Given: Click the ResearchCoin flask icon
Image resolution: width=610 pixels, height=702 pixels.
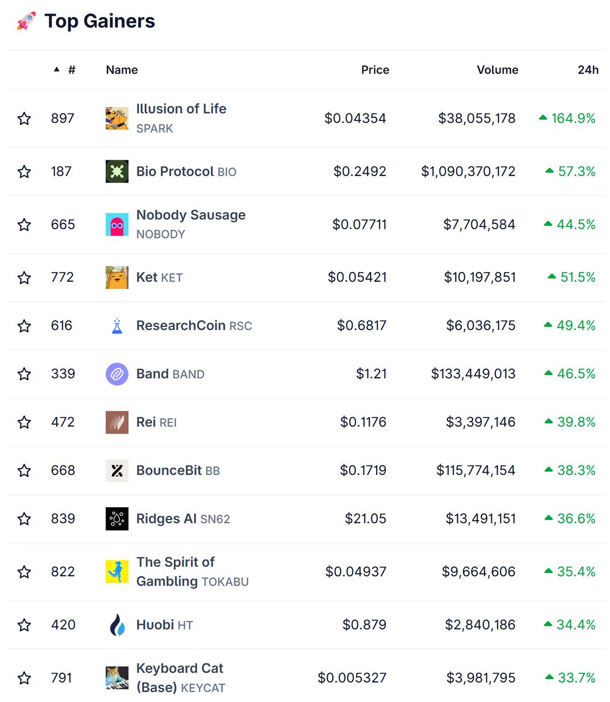Looking at the screenshot, I should [117, 326].
